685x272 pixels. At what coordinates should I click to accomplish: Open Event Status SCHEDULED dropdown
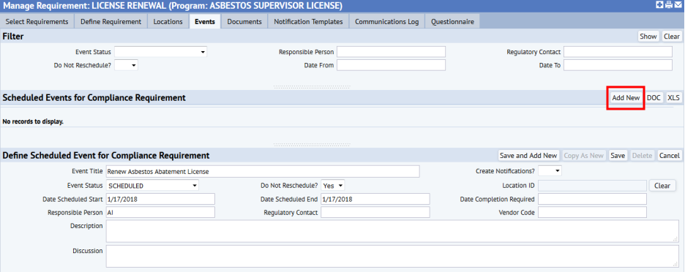[x=152, y=186]
